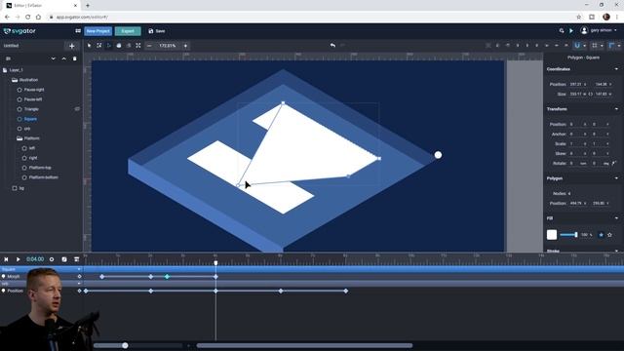Screen dimensions: 624x351
Task: Add a new element with plus button
Action: click(71, 46)
